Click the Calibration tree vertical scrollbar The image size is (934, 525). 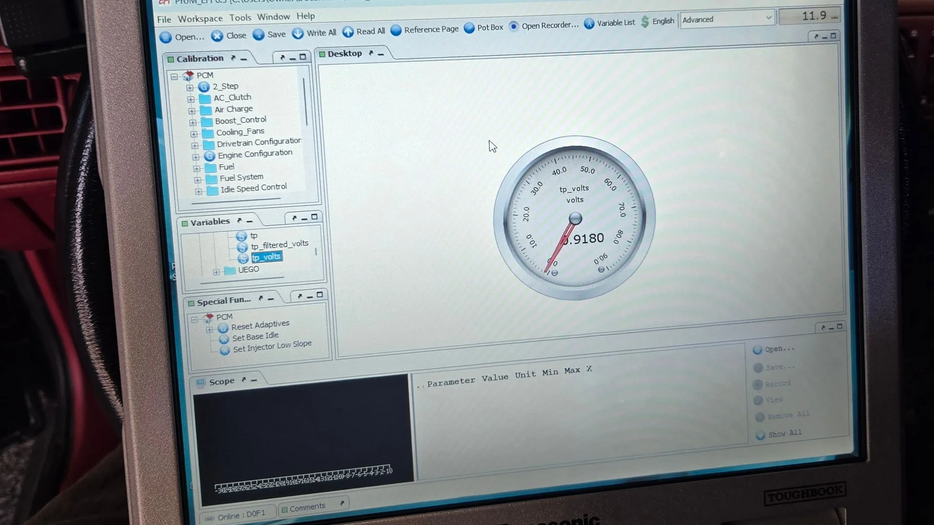[x=305, y=101]
